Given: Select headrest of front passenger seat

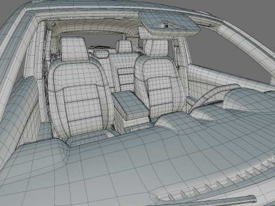Looking at the screenshot, I should point(74,49).
